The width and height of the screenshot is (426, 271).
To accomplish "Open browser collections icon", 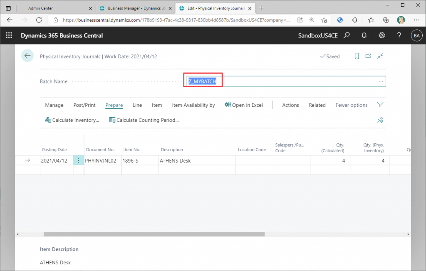I will pyautogui.click(x=386, y=20).
